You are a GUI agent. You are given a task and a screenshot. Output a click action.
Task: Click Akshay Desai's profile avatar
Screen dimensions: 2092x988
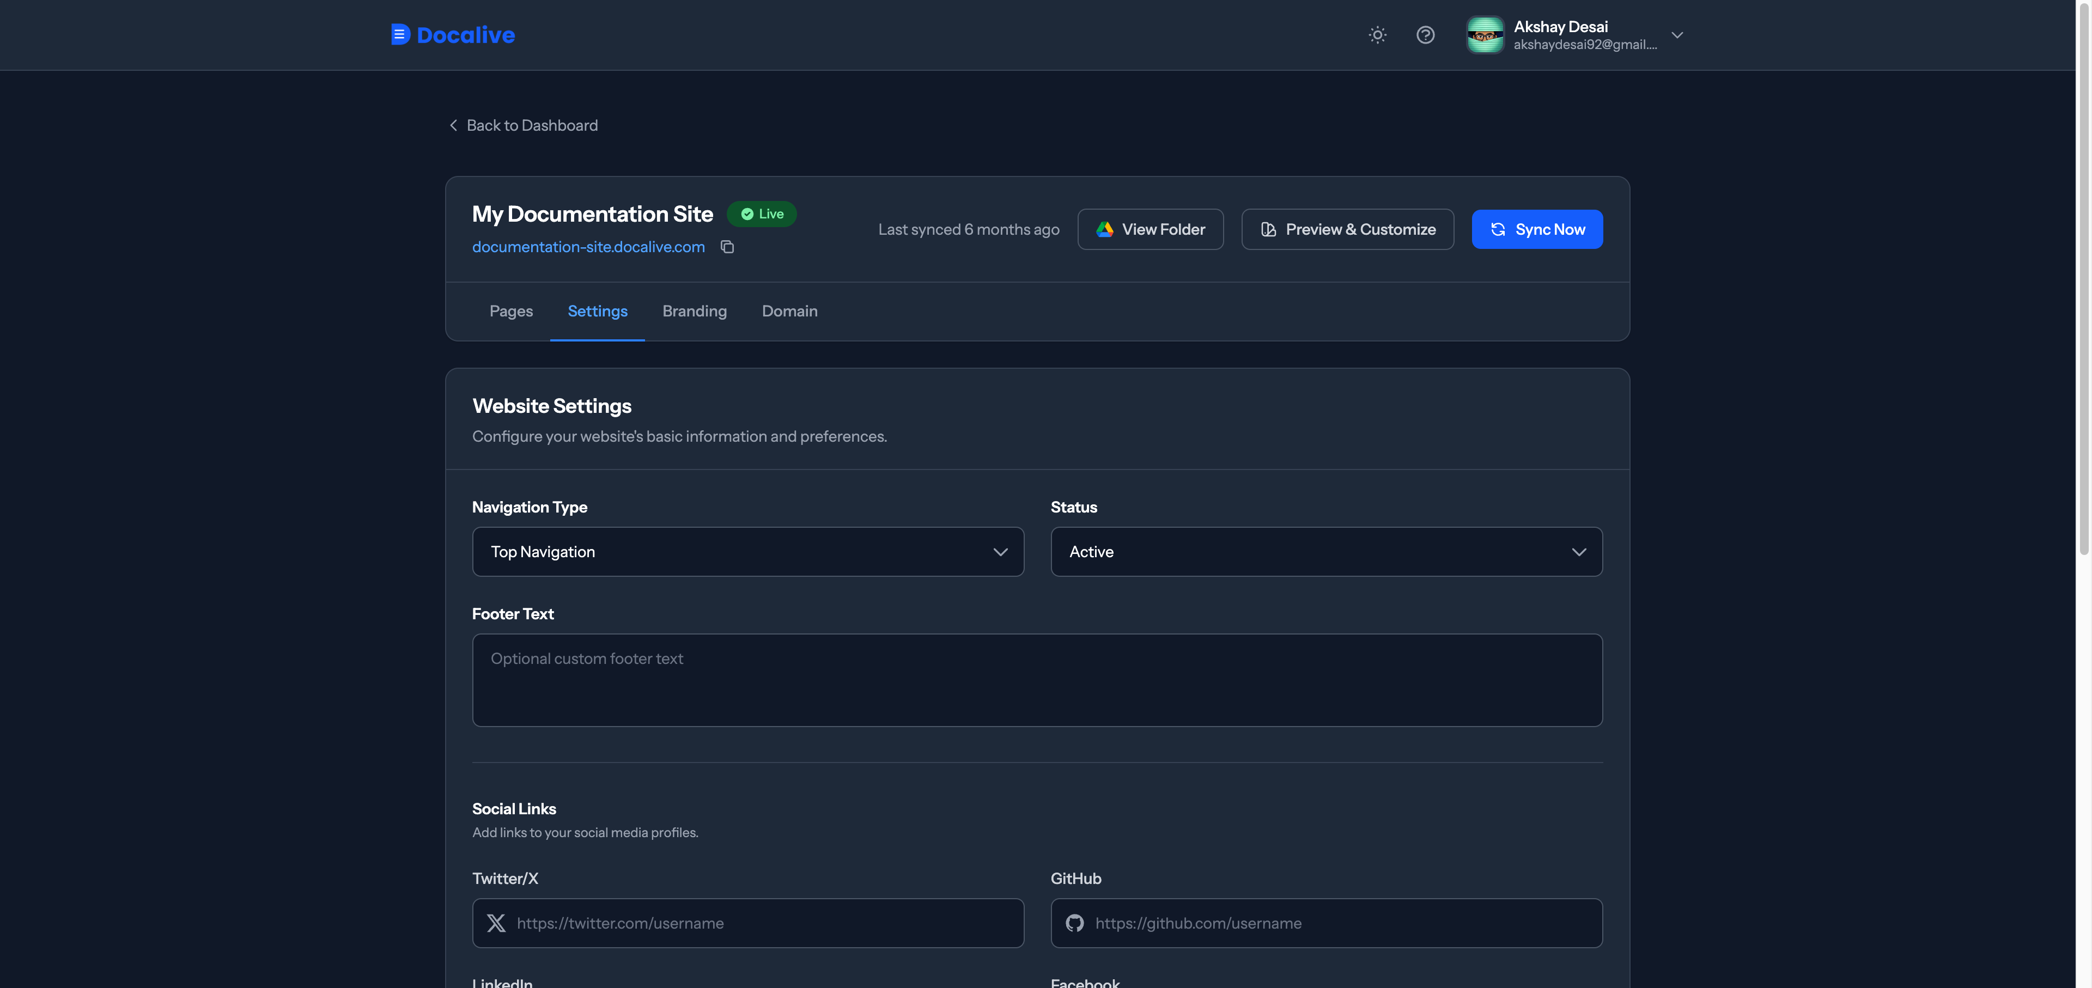(x=1485, y=35)
